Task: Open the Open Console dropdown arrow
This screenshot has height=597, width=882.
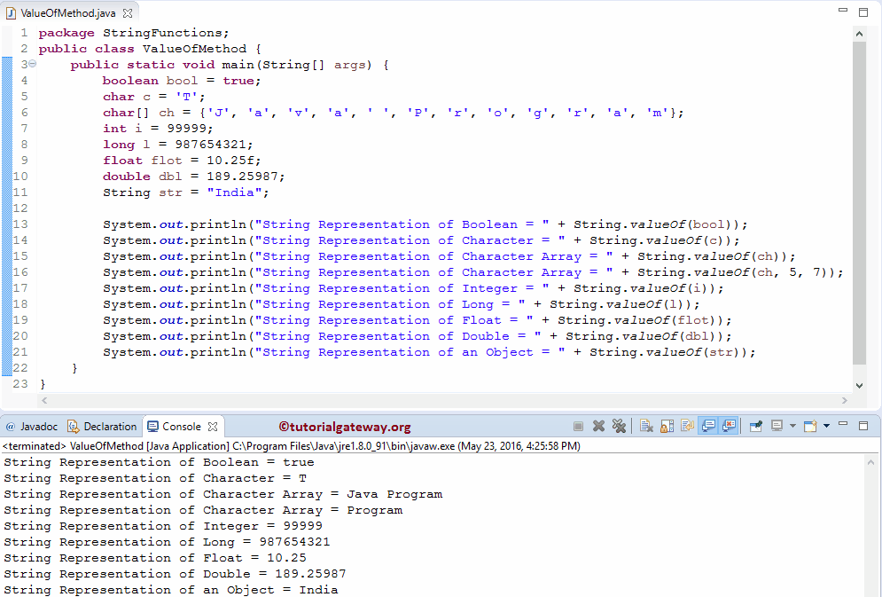Action: click(x=825, y=425)
